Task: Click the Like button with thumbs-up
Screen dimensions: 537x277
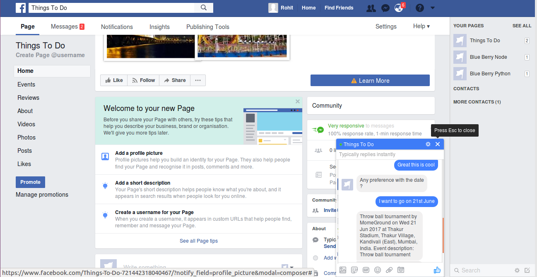Action: [x=114, y=80]
